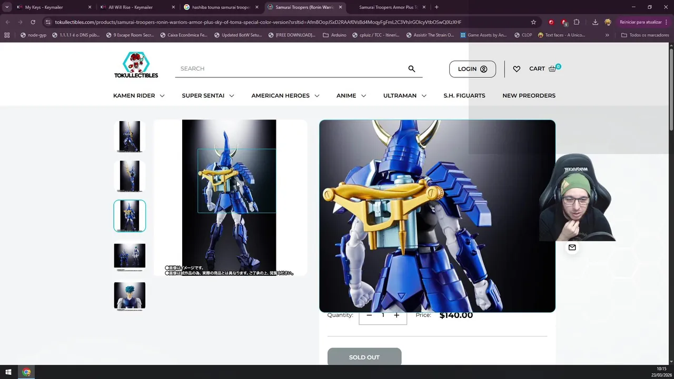
Task: Show more bookmarks overflow chevron
Action: (x=607, y=35)
